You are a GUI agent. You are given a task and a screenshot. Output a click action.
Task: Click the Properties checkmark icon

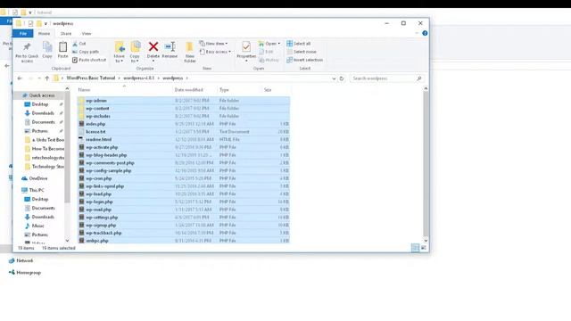[246, 46]
